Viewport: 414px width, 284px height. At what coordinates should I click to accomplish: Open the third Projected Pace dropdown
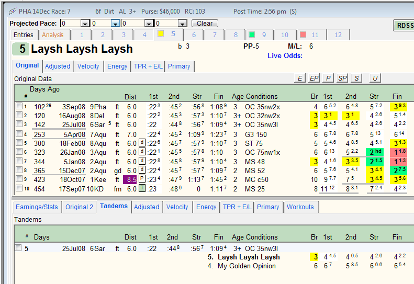149,24
